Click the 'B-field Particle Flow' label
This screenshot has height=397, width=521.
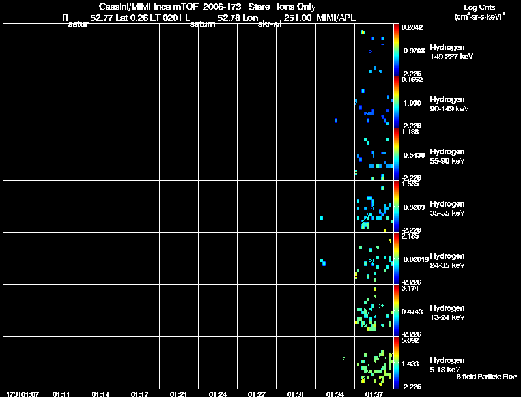pyautogui.click(x=486, y=377)
